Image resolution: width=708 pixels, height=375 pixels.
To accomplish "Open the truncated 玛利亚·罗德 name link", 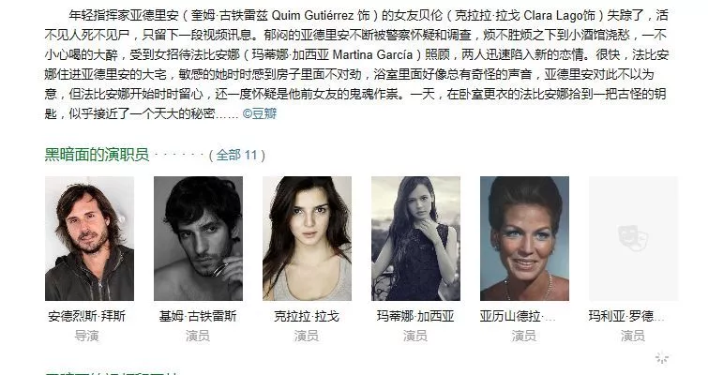I will click(626, 316).
